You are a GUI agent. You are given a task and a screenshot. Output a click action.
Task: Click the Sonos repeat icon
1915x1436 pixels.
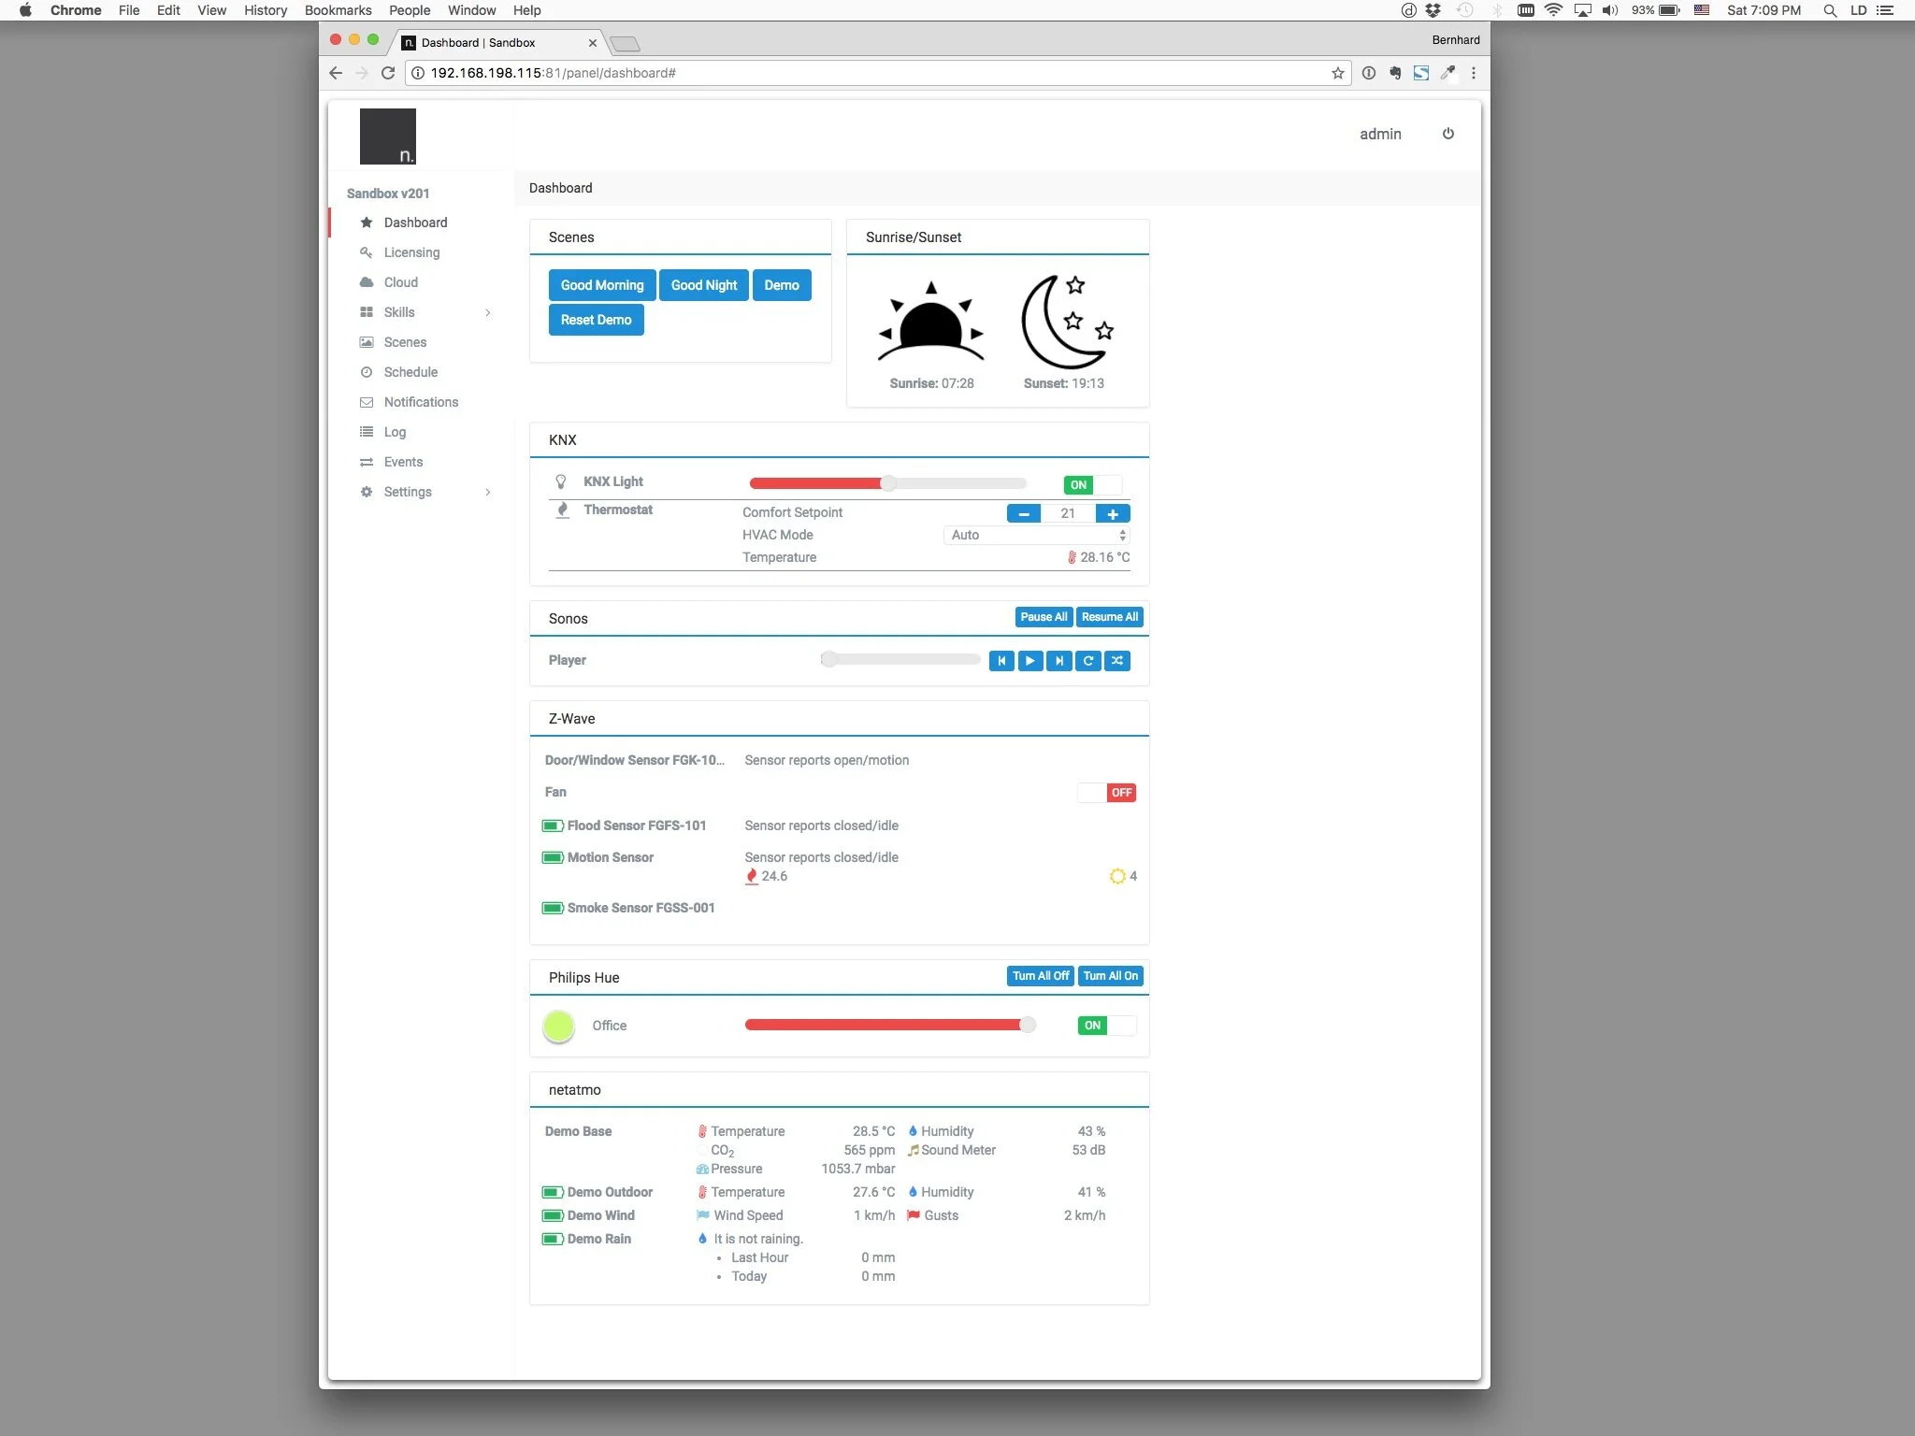click(1087, 661)
